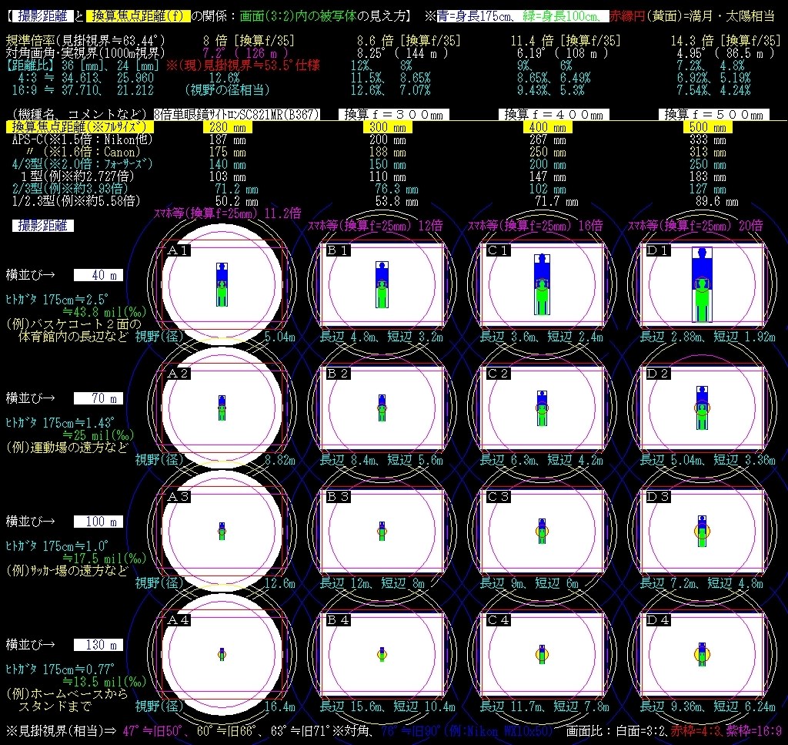Select the C2 frame preview

(x=542, y=408)
